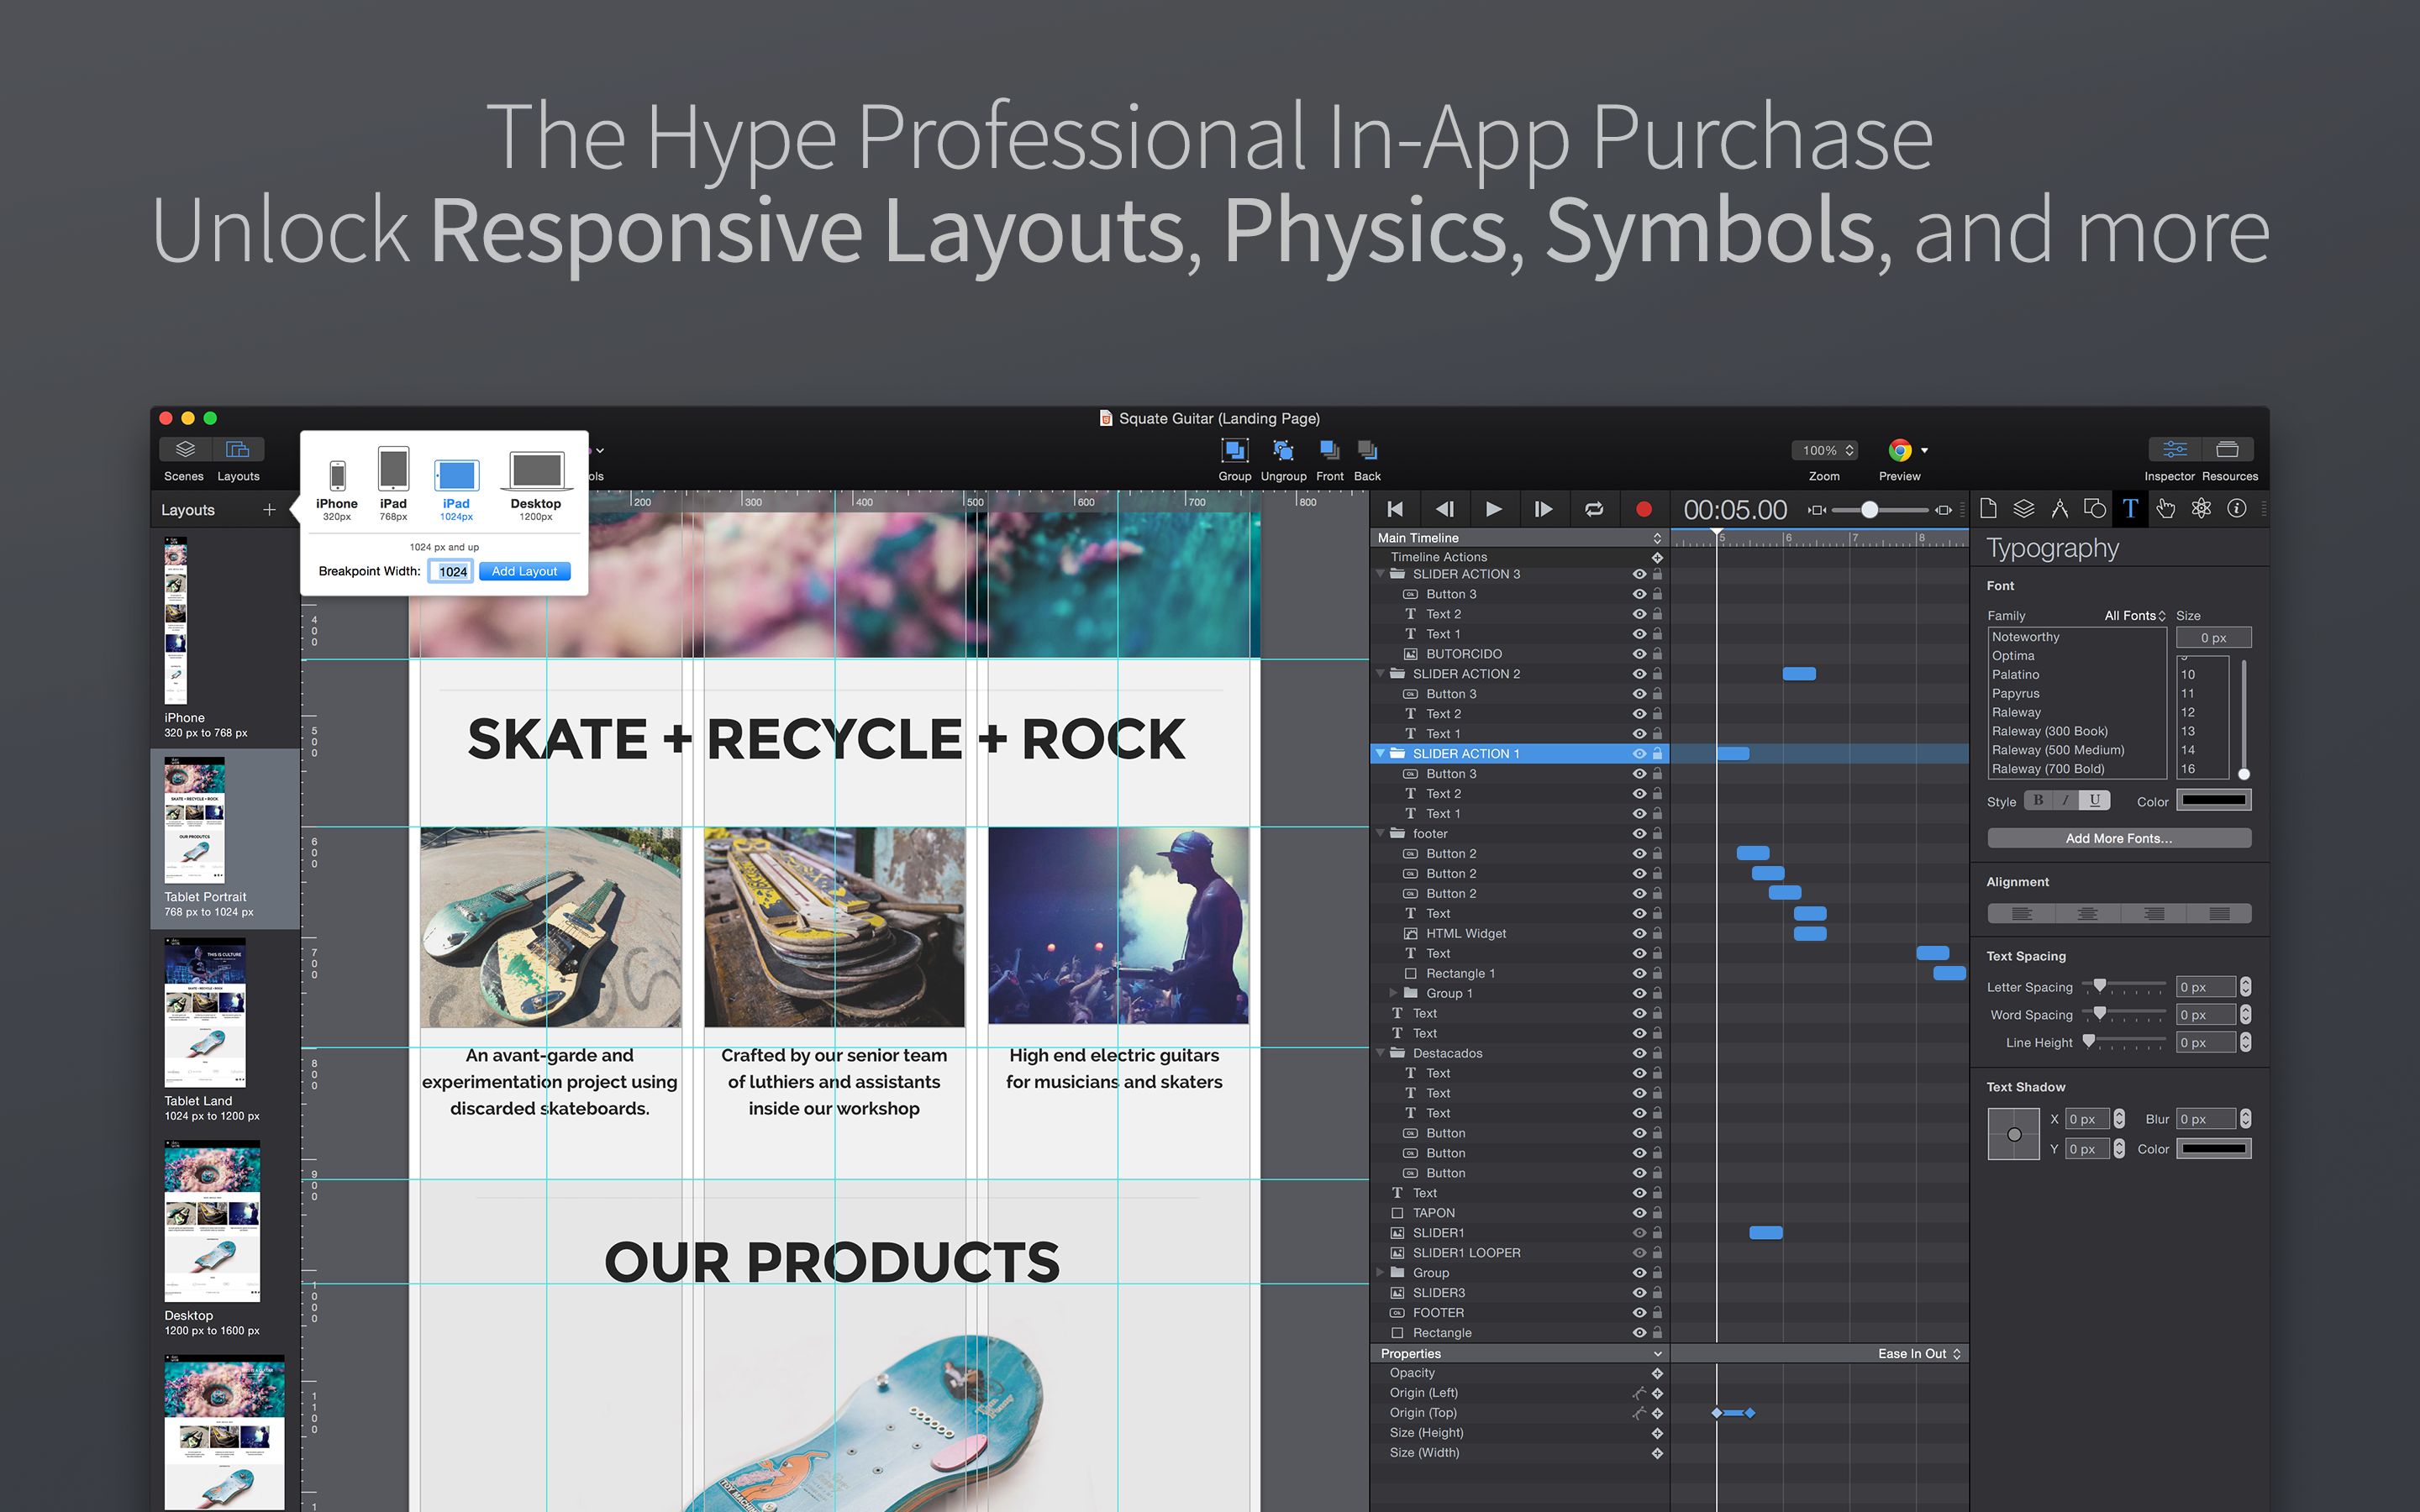Click the red Record button

[x=1643, y=510]
